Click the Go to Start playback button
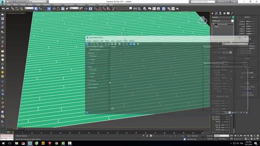This screenshot has width=260, height=146. coord(232,136)
